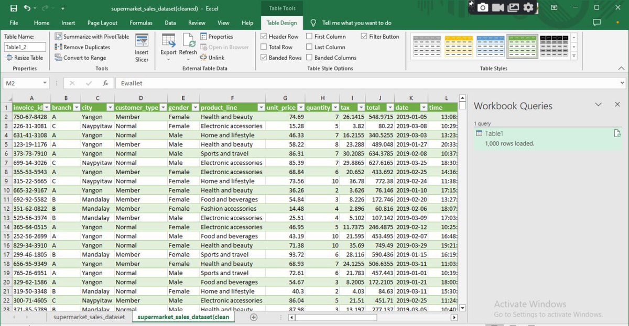This screenshot has width=629, height=326.
Task: Switch to the Home tab
Action: [41, 23]
